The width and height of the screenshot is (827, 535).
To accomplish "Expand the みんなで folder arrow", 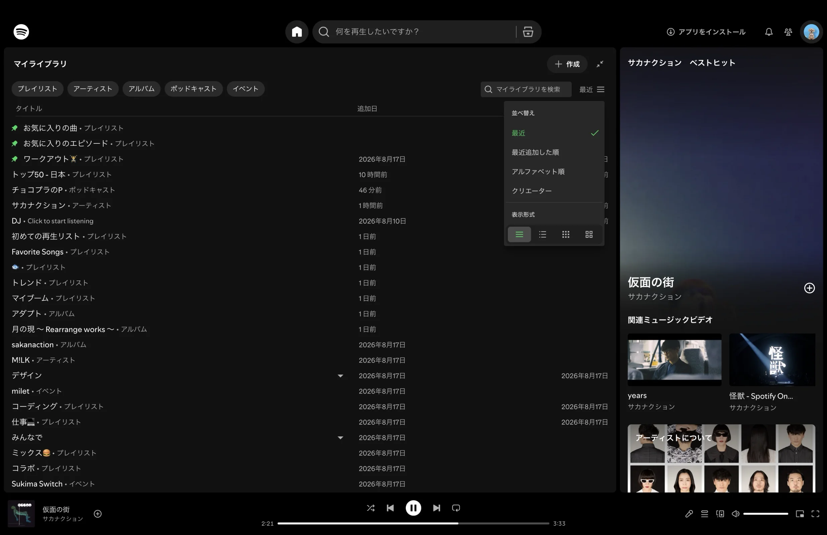I will (340, 437).
